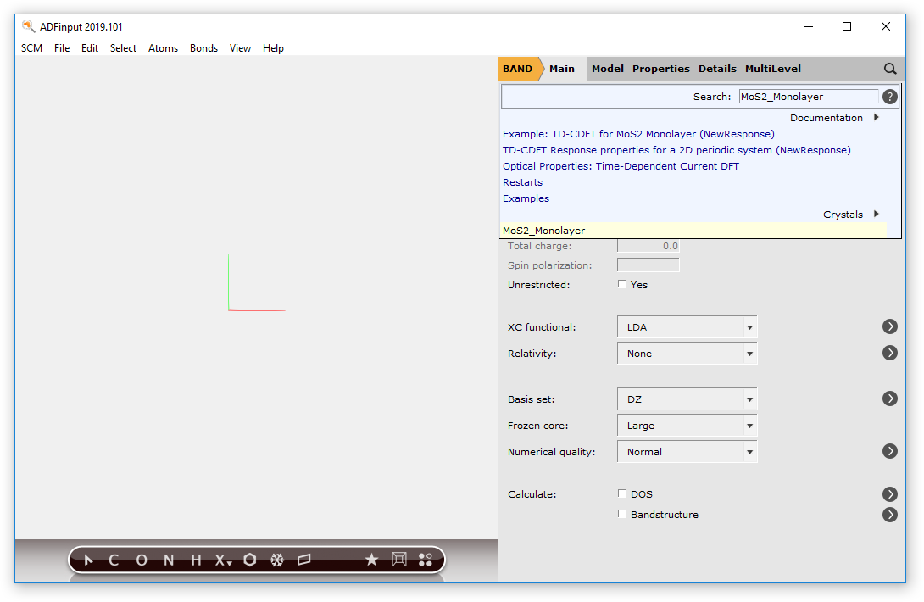Open Relativity details arrow
Image resolution: width=924 pixels, height=602 pixels.
click(x=890, y=353)
